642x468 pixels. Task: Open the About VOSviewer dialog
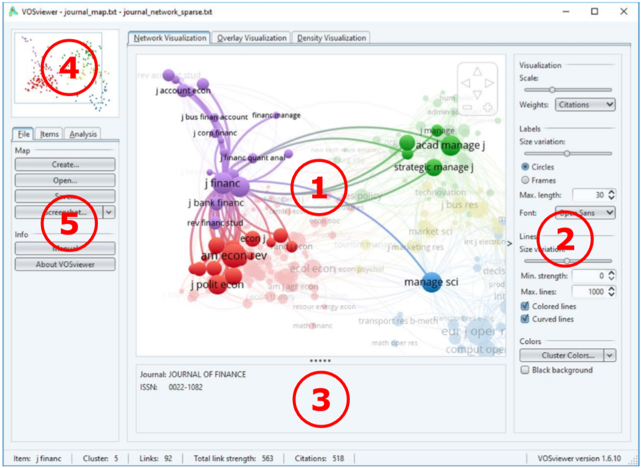[x=65, y=264]
